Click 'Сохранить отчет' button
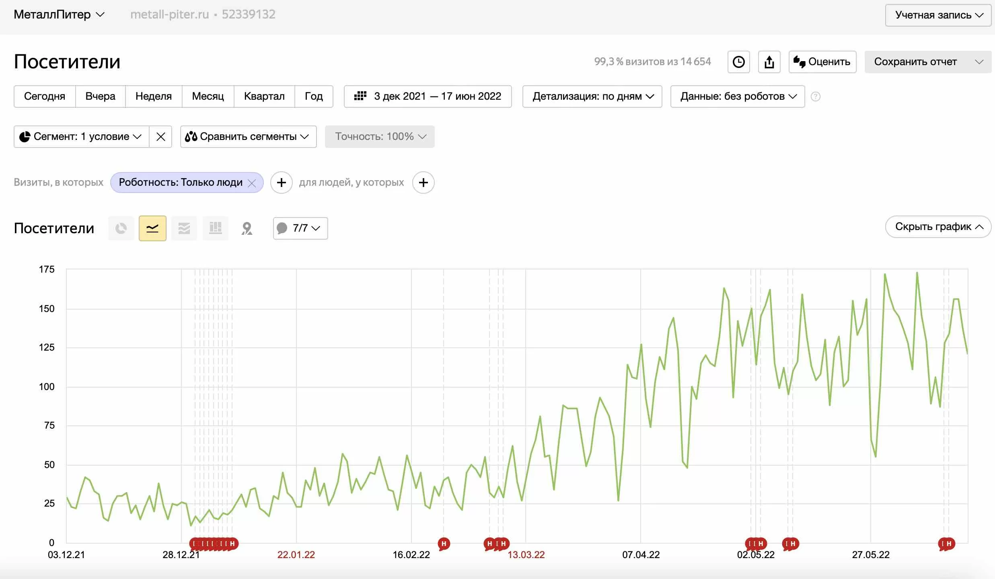This screenshot has width=995, height=579. (x=915, y=62)
